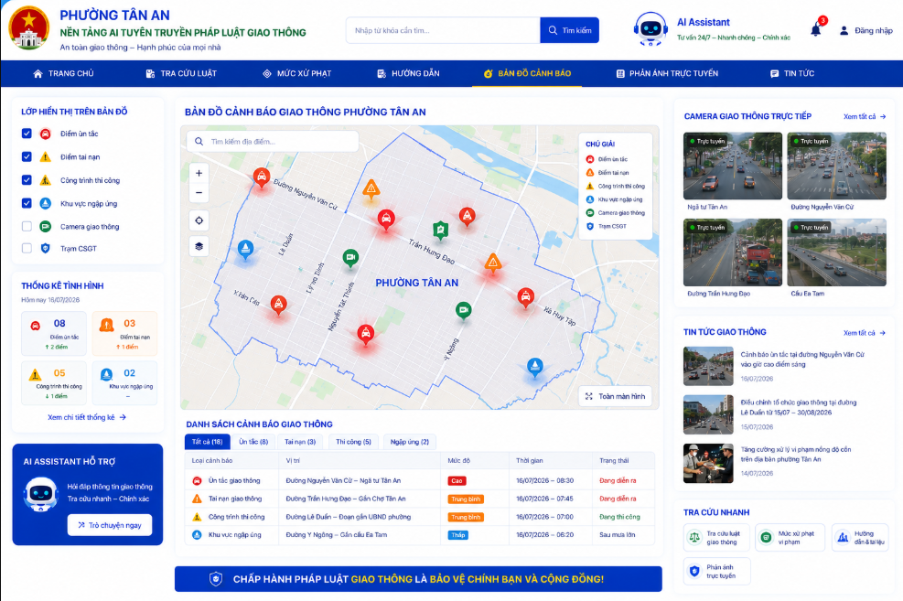Open Đường Trần Hưng Đạo camera feed
903x601 pixels.
733,252
